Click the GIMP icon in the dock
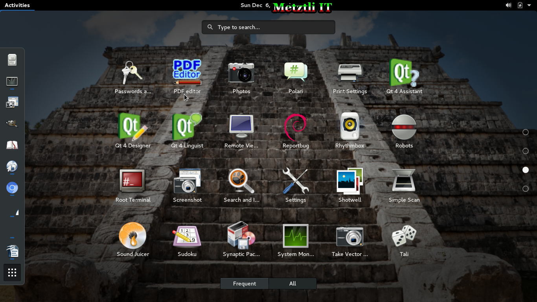The width and height of the screenshot is (537, 302). pos(12,124)
